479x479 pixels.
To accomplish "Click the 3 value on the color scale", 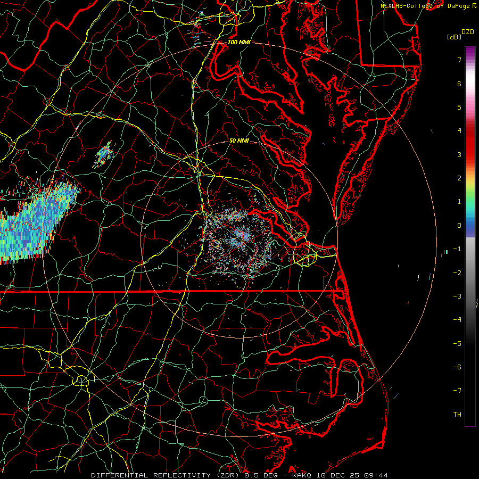I will (x=459, y=154).
